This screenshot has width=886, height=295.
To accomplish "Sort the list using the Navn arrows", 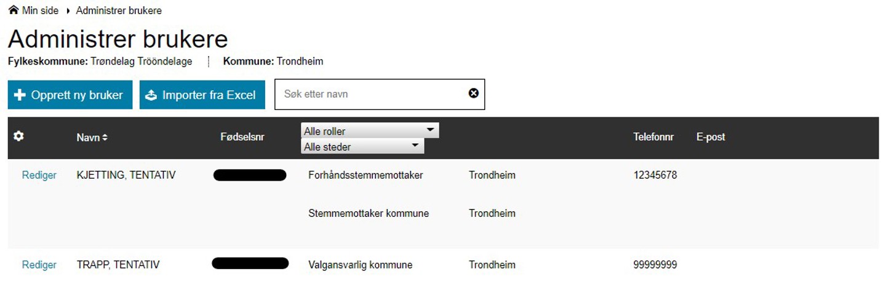I will pyautogui.click(x=105, y=138).
